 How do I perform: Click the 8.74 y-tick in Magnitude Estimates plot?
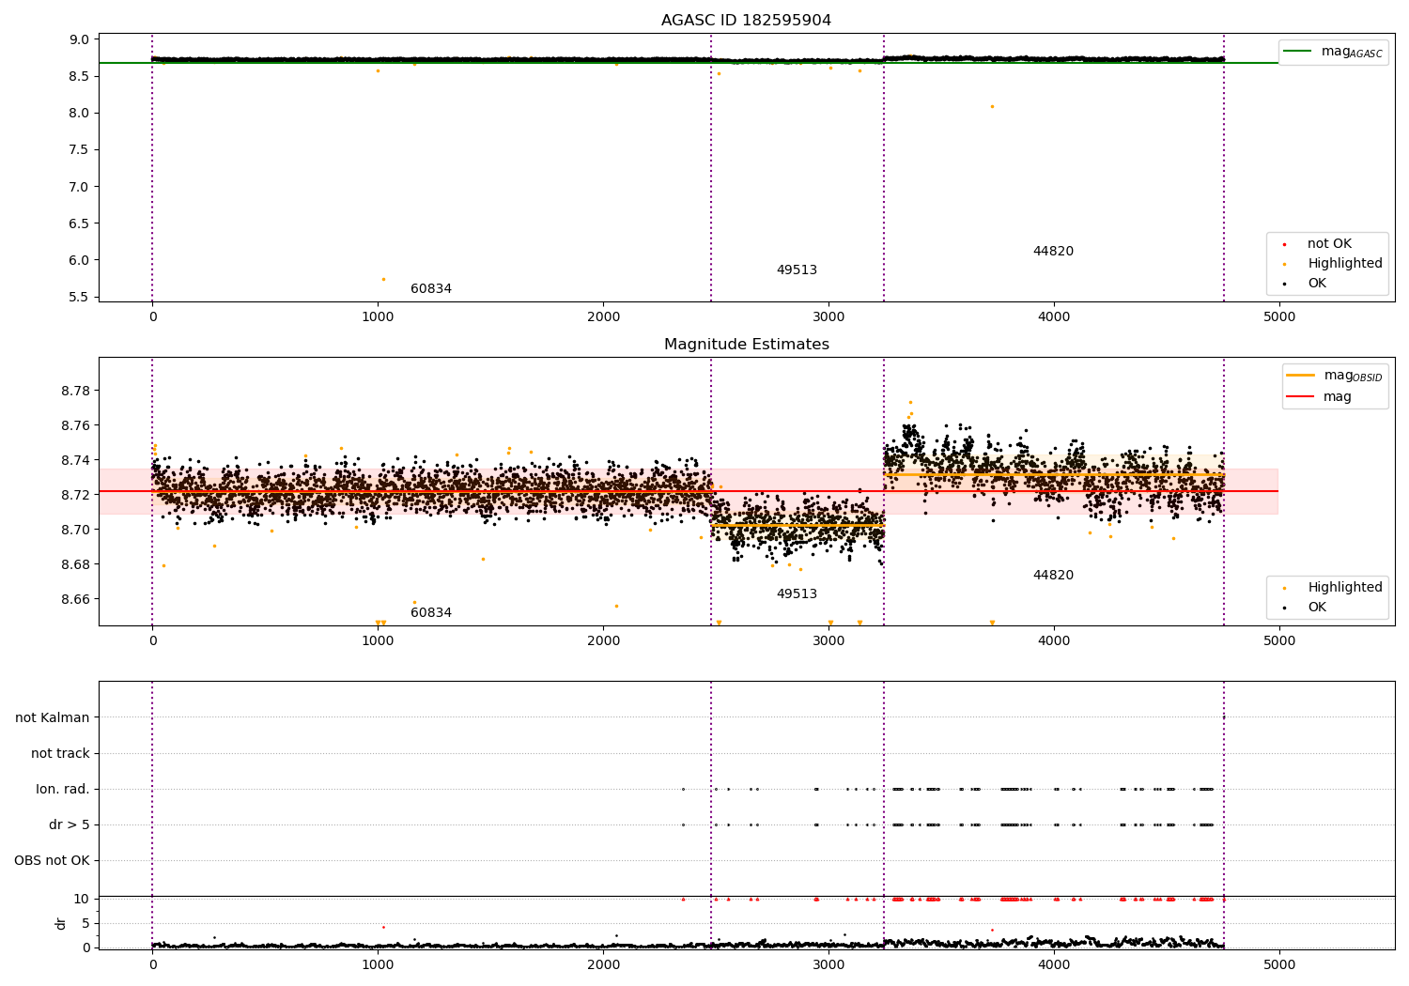76,461
